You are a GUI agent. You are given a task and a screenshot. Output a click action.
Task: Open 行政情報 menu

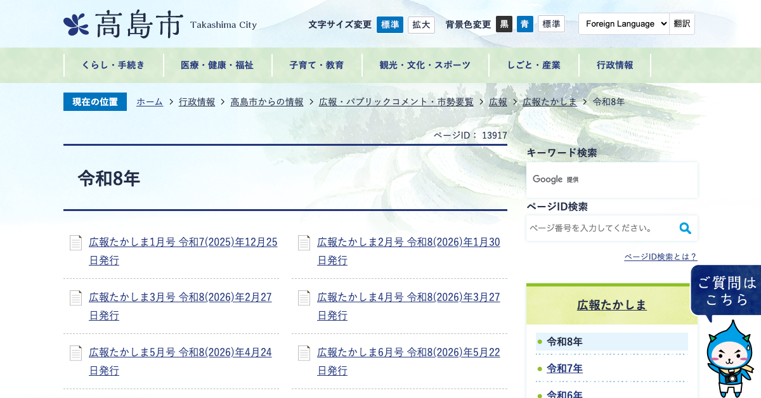pyautogui.click(x=615, y=65)
